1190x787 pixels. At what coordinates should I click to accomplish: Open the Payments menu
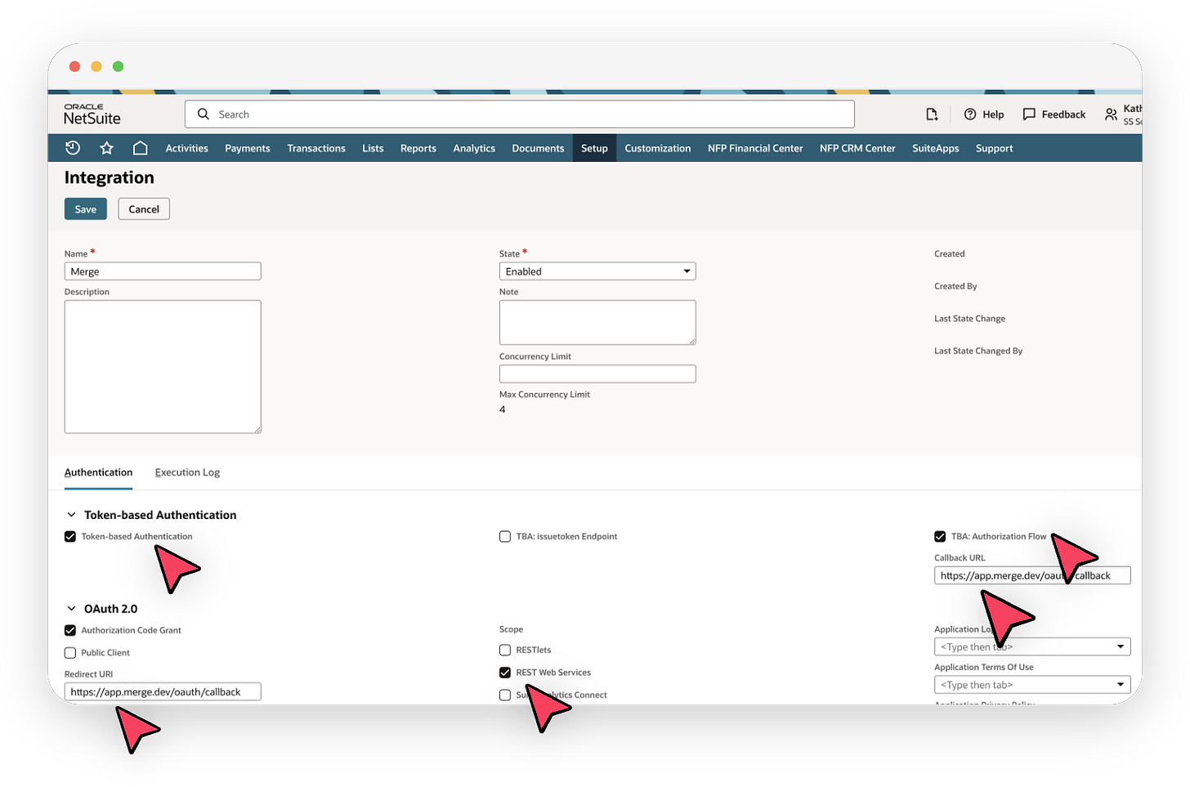248,148
